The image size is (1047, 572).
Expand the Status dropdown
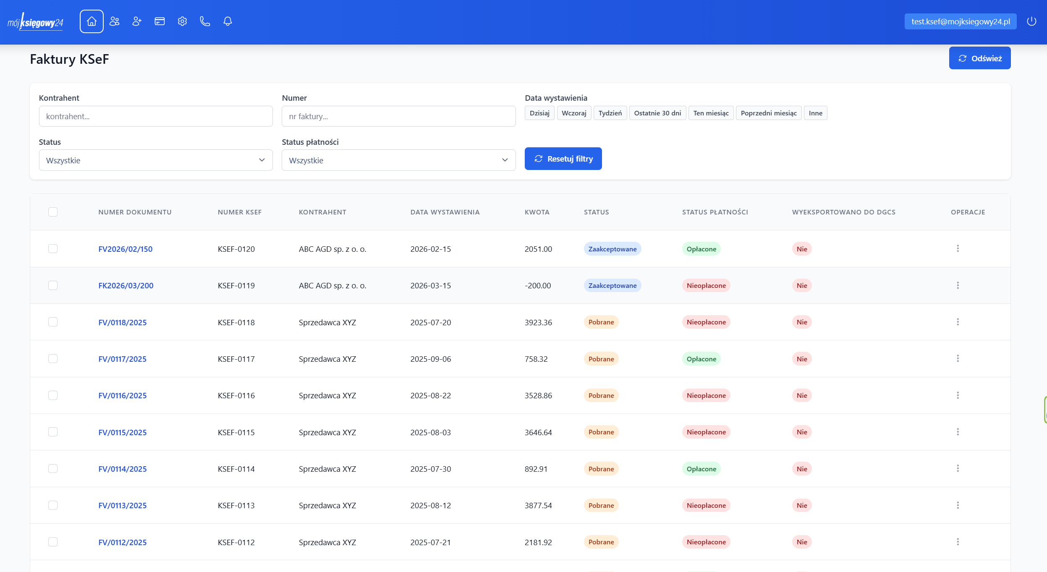pos(155,160)
